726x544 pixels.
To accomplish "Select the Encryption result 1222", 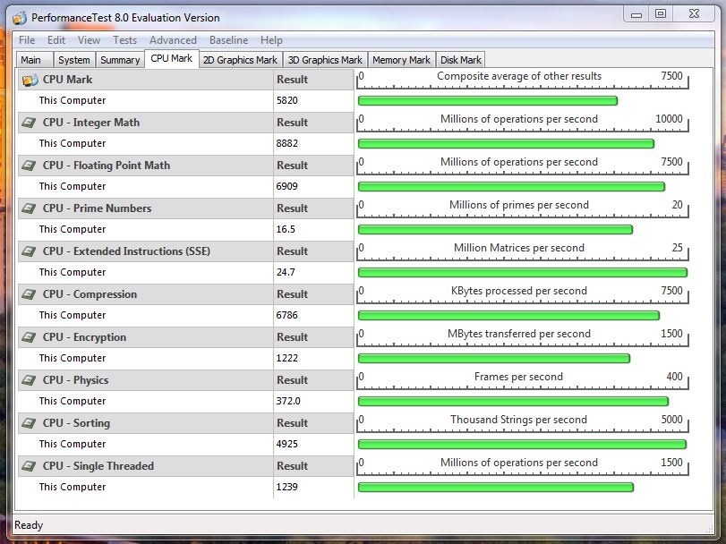I will 287,358.
